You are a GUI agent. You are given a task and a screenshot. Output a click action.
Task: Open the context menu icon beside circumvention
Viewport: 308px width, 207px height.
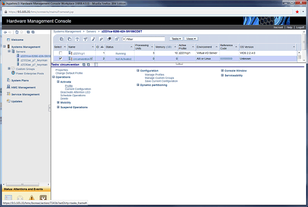[x=91, y=59]
